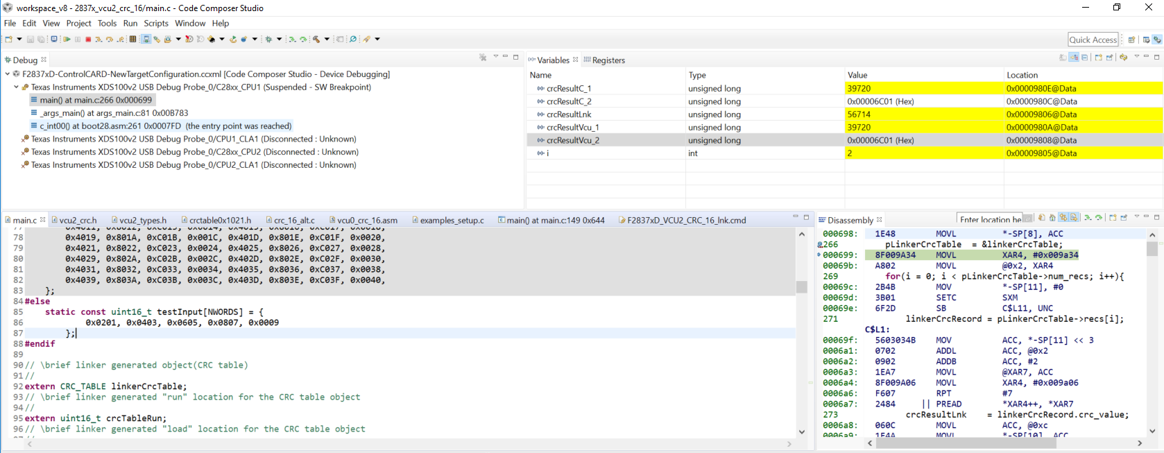Screen dimensions: 1164x453
Task: Select the CPU1_CLA1 disconnected probe entry
Action: [x=189, y=139]
